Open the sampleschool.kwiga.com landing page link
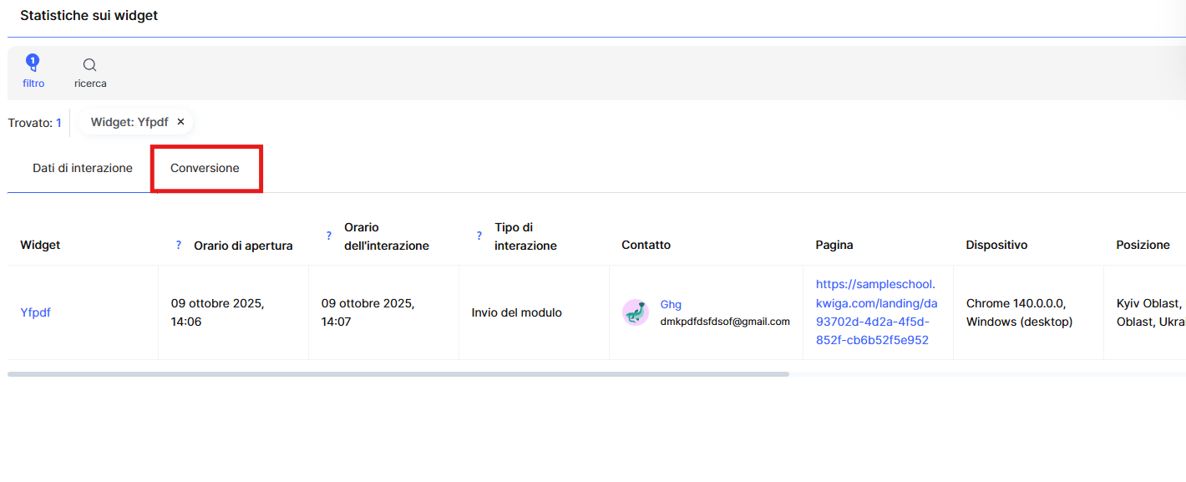This screenshot has height=482, width=1186. (876, 312)
